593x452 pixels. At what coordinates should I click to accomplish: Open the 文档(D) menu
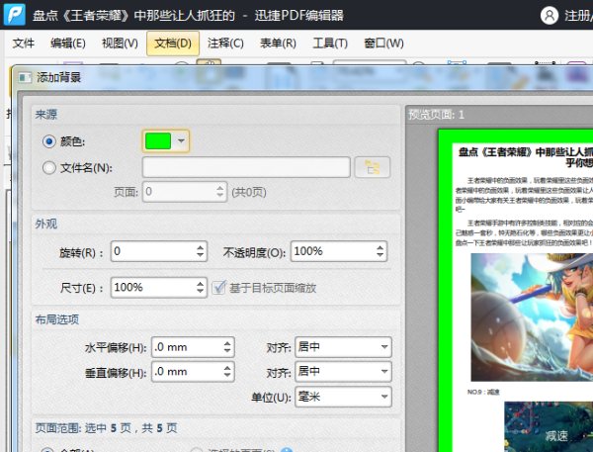point(173,44)
